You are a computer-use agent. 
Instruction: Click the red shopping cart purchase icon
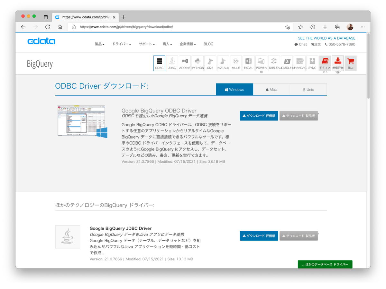click(x=350, y=63)
